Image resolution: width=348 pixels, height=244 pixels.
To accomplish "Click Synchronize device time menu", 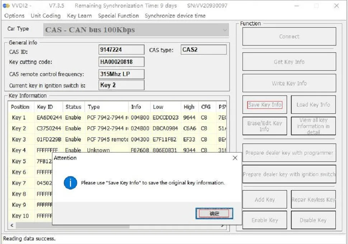I will 175,16.
